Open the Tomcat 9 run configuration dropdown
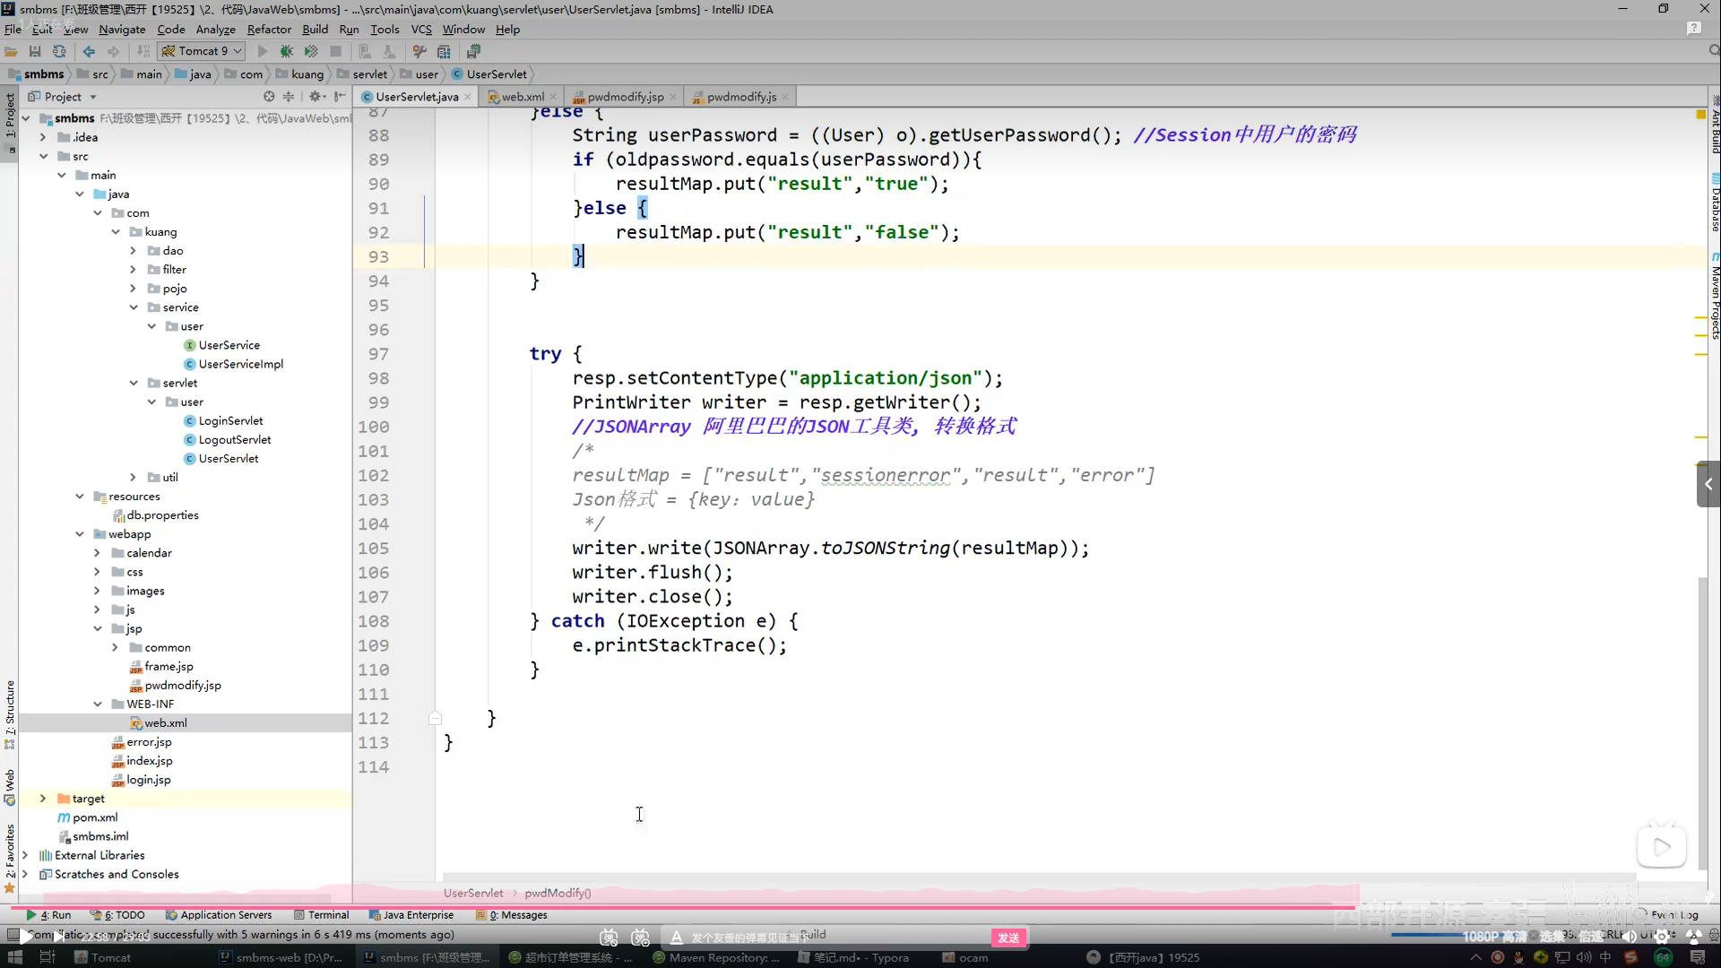The height and width of the screenshot is (968, 1721). (x=202, y=51)
